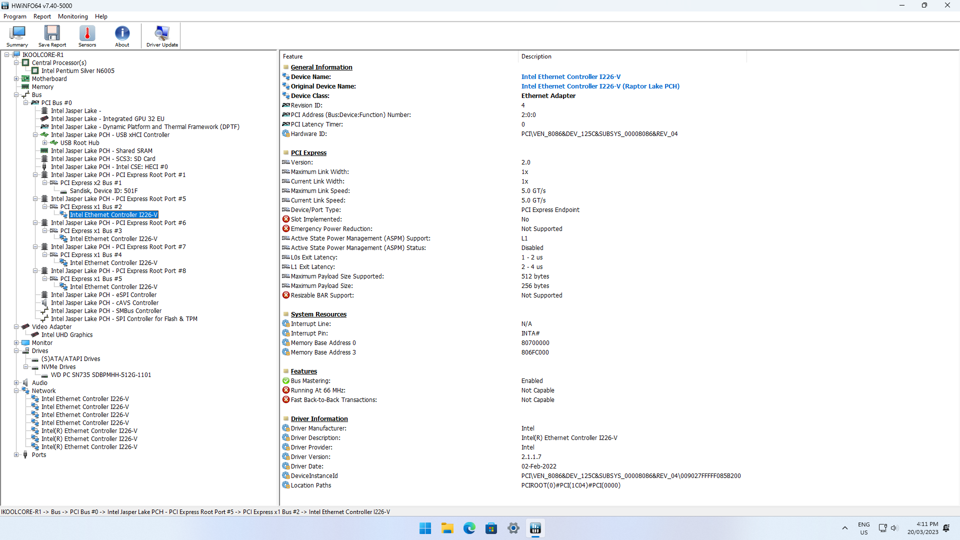Select Intel CSE HECI #0 entry
Image resolution: width=960 pixels, height=540 pixels.
coord(109,167)
